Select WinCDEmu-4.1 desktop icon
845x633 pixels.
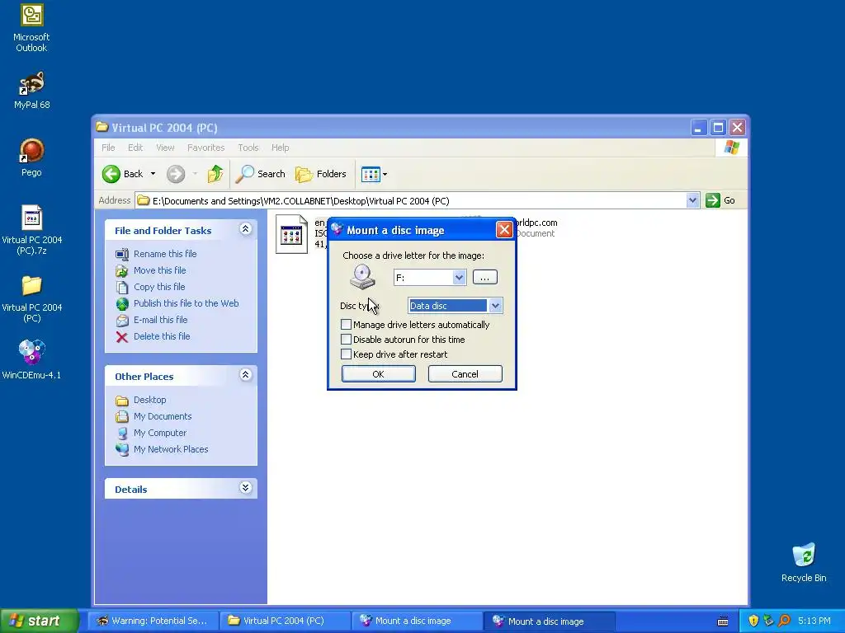(31, 359)
